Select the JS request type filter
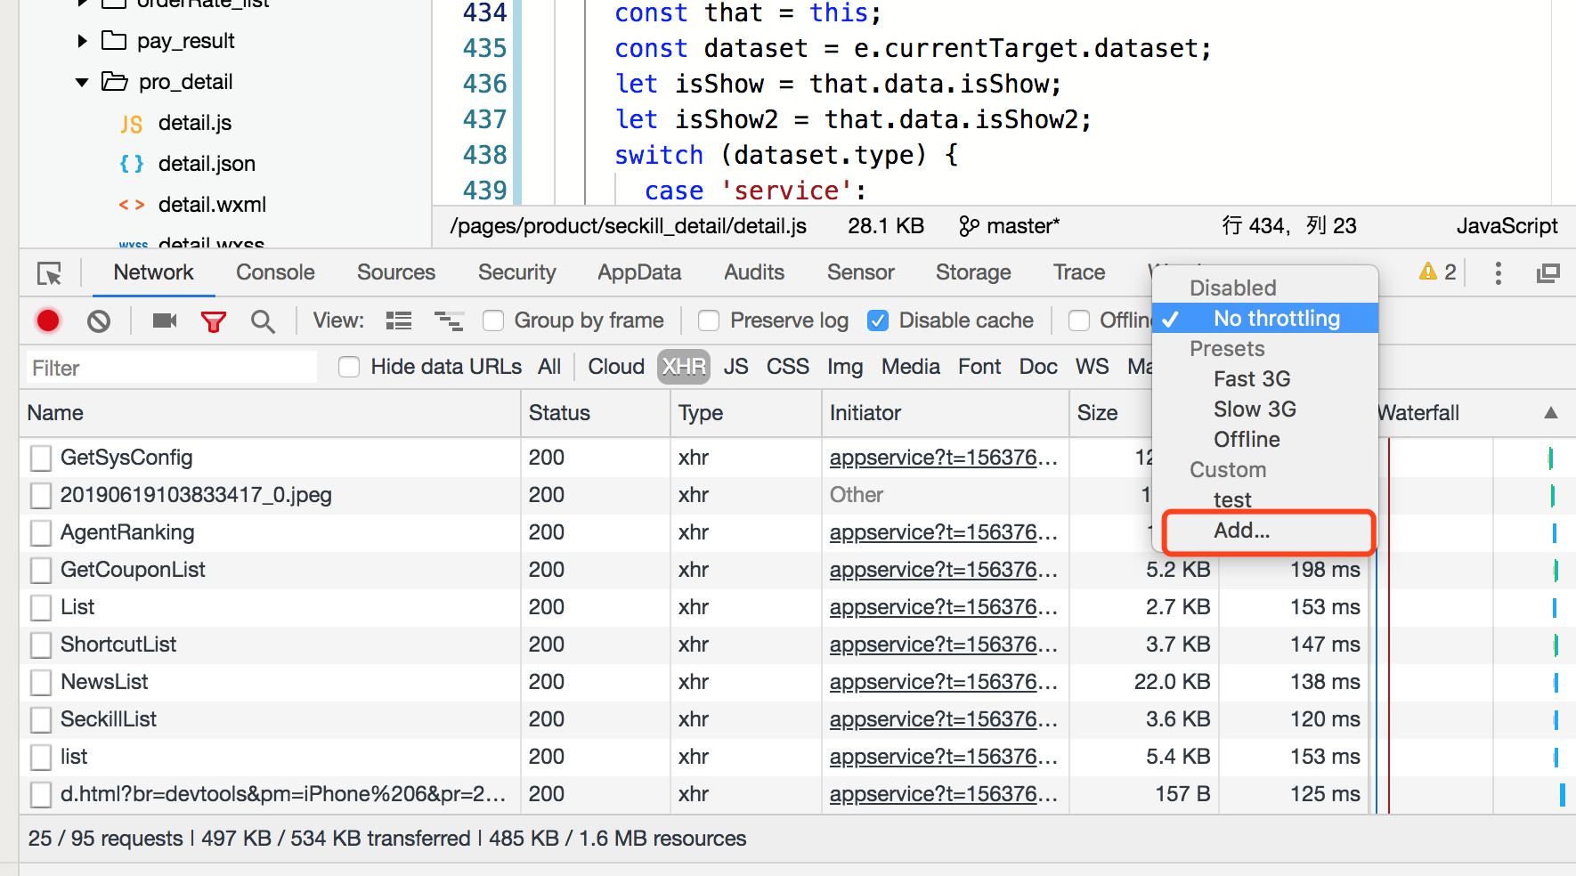This screenshot has height=876, width=1576. click(x=735, y=367)
